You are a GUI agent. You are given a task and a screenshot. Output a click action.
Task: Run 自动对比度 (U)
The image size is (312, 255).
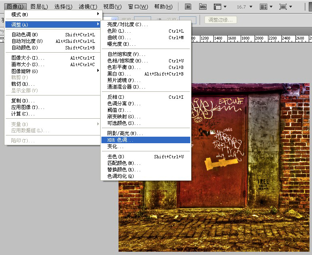point(53,41)
